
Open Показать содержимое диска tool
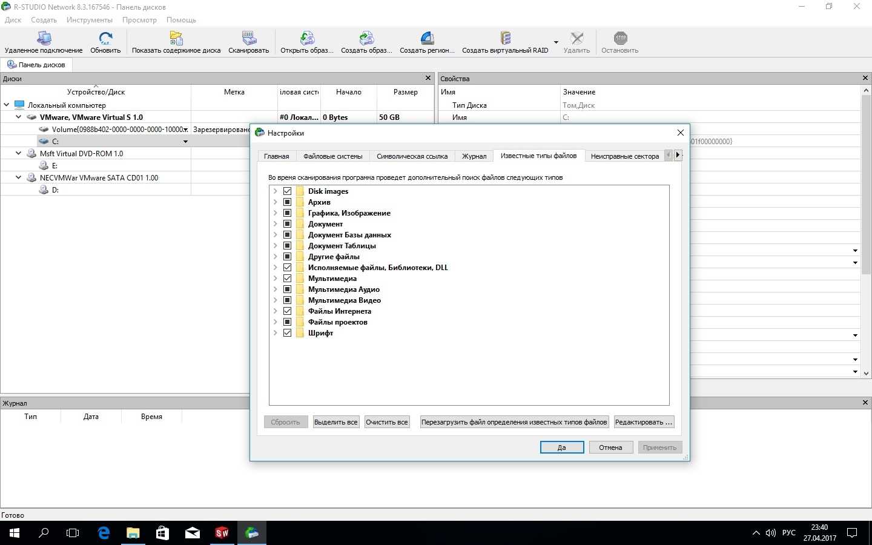click(176, 39)
